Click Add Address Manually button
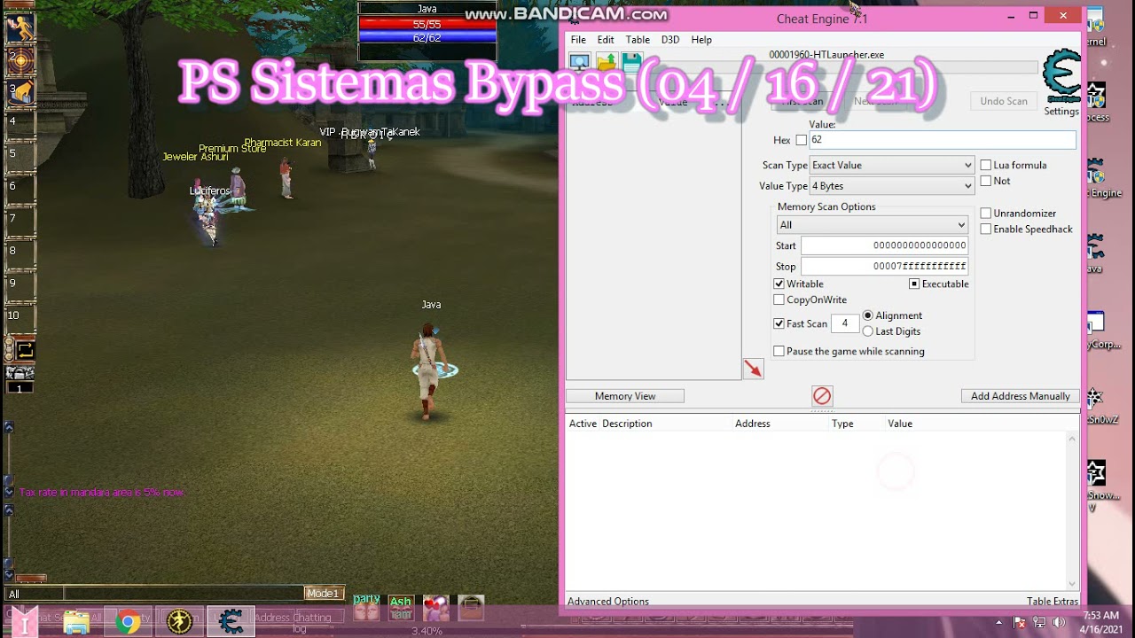 pos(1021,396)
